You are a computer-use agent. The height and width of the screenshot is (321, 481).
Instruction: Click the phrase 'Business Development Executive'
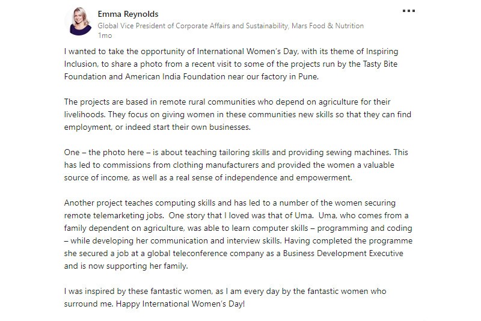tap(343, 253)
